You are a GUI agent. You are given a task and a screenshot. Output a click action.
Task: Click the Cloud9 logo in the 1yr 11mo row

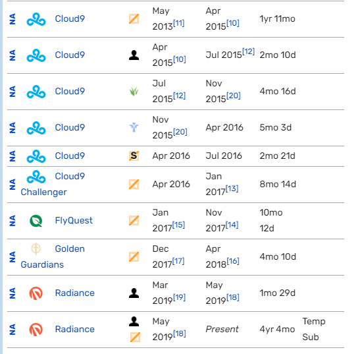[x=36, y=19]
